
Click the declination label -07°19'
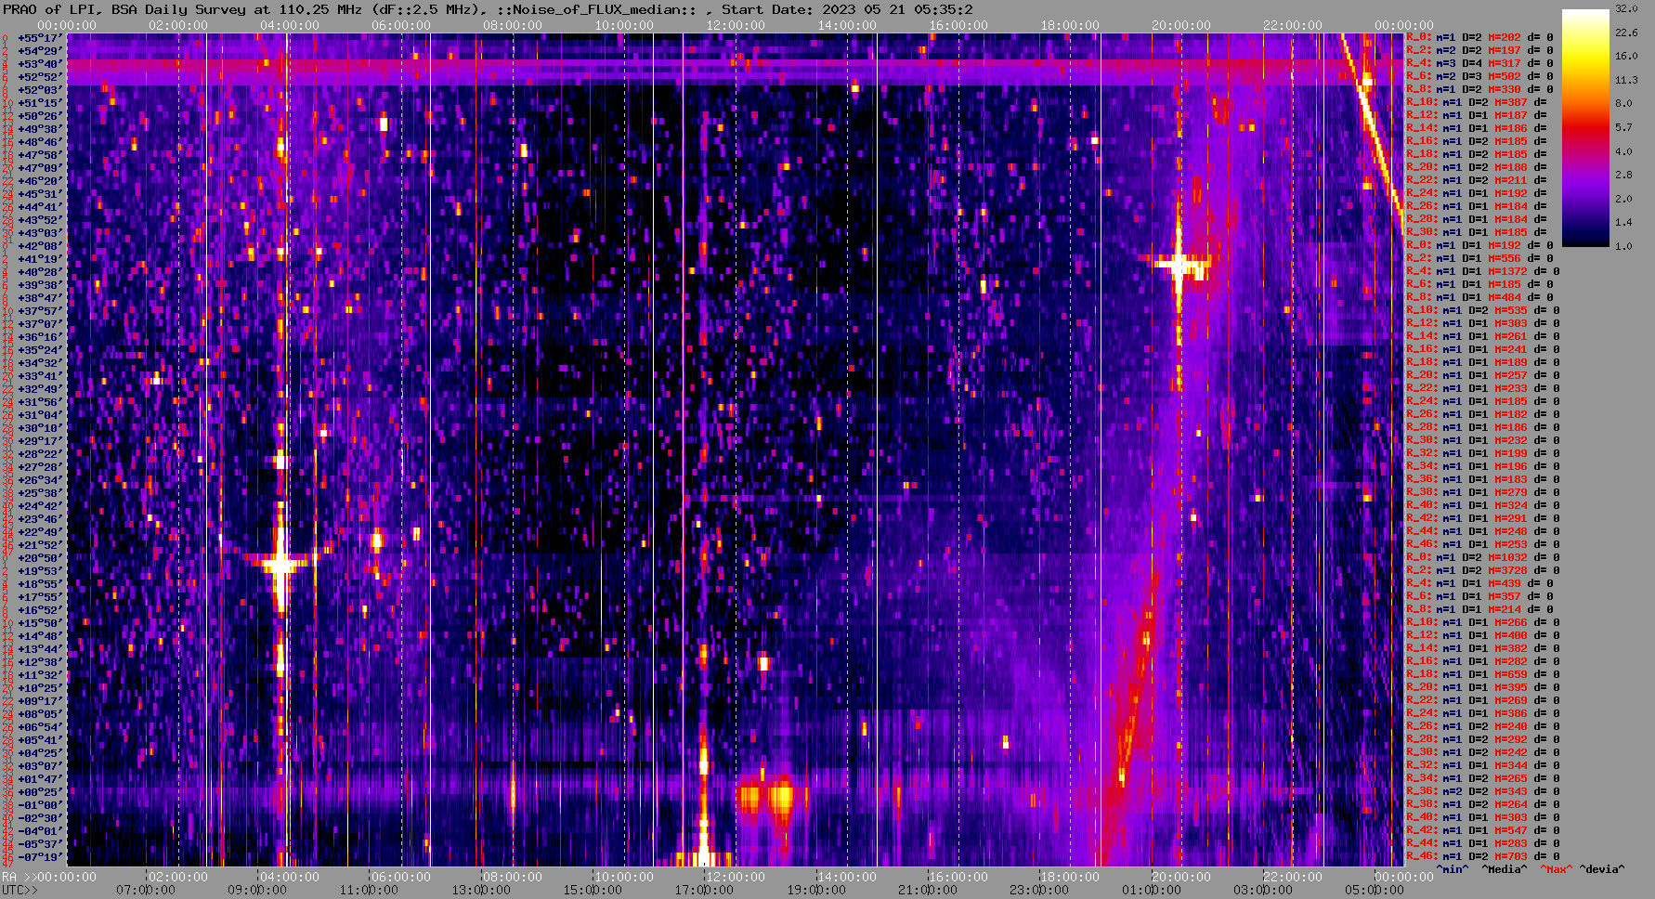point(40,856)
